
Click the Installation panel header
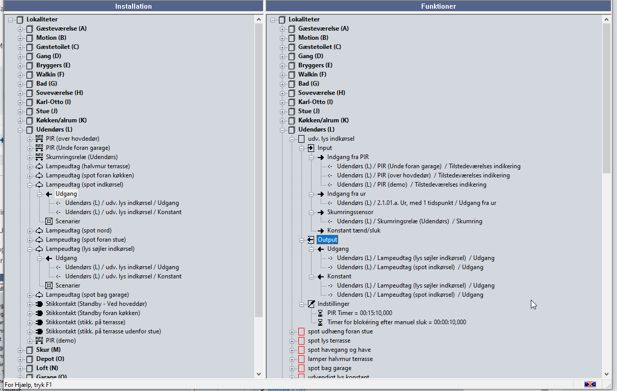point(133,6)
